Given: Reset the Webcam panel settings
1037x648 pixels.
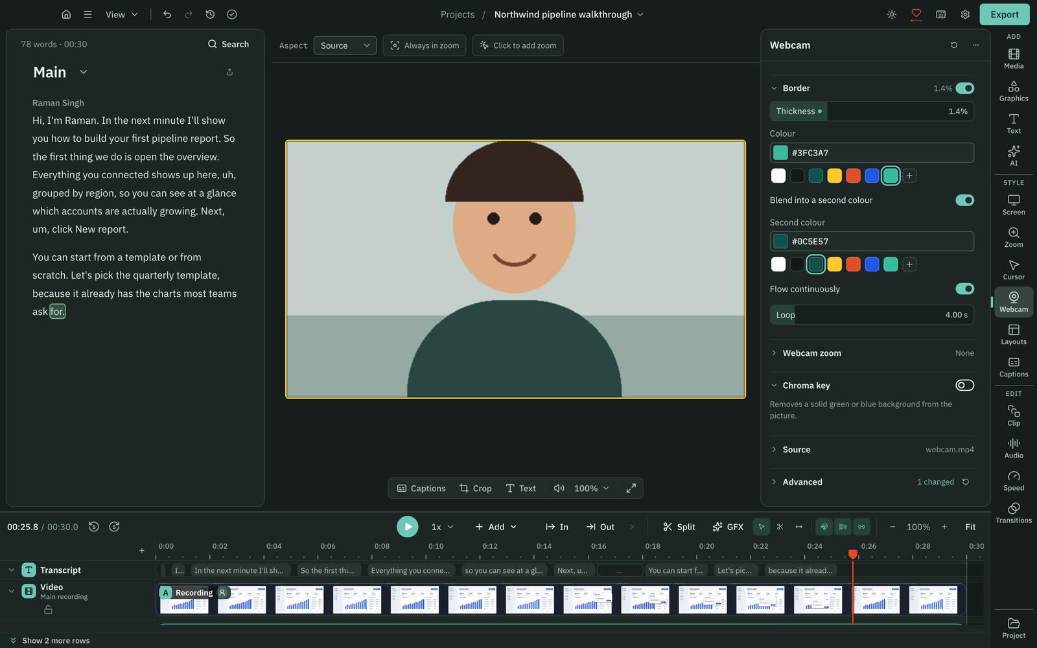Looking at the screenshot, I should pyautogui.click(x=954, y=45).
